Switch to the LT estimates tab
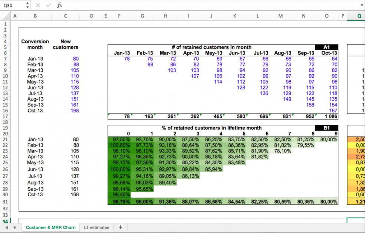Screen dimensions: 365x233 (x=96, y=227)
